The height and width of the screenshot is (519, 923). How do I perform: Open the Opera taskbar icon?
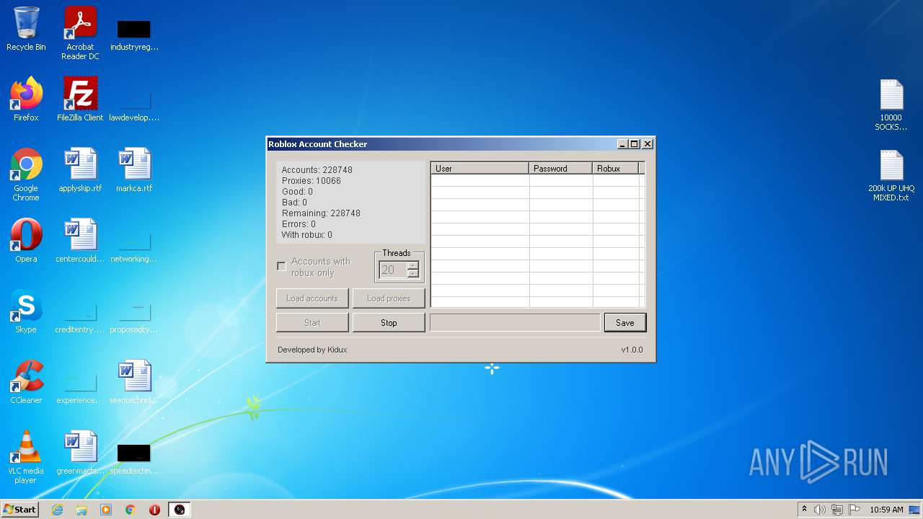coord(154,510)
